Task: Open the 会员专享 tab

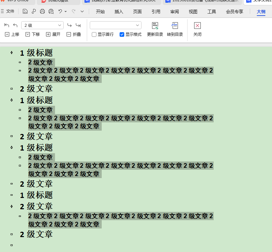Action: [x=235, y=12]
